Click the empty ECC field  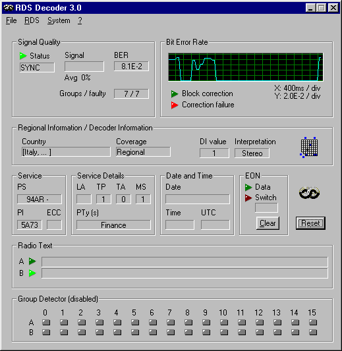tap(54, 225)
